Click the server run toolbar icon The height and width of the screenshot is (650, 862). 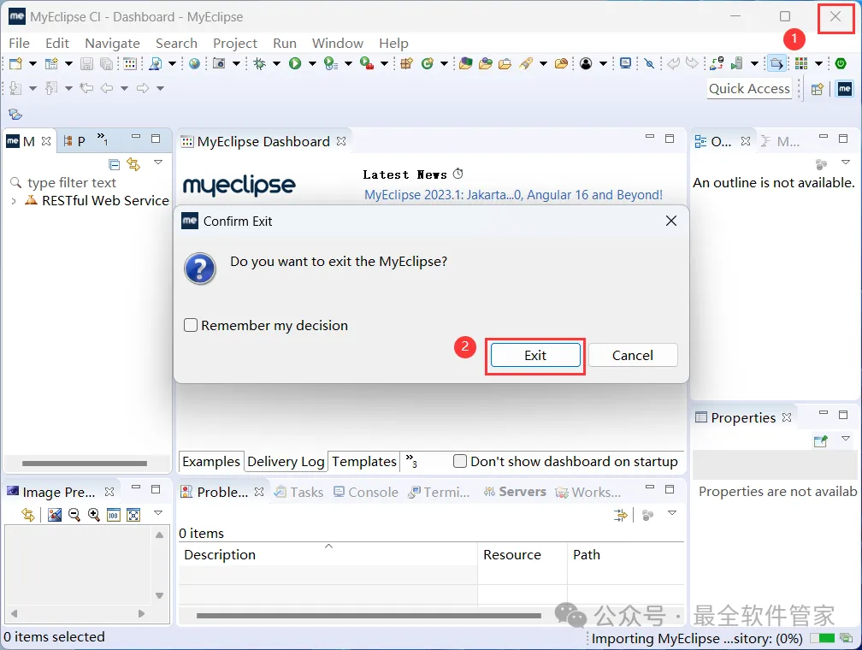737,64
